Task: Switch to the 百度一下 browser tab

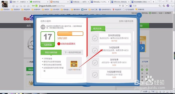Action: [19, 2]
